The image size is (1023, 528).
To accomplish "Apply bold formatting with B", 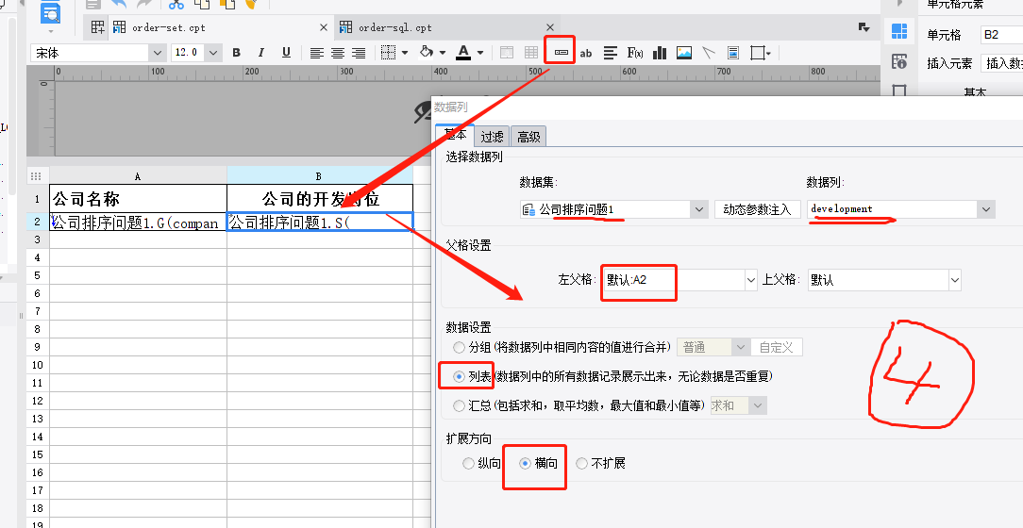I will coord(236,53).
